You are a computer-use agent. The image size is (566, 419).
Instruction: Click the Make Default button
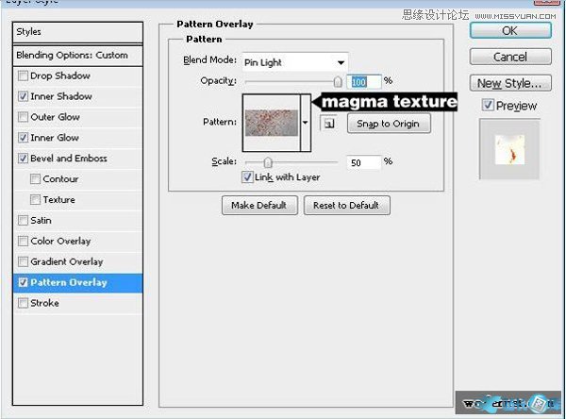(259, 205)
